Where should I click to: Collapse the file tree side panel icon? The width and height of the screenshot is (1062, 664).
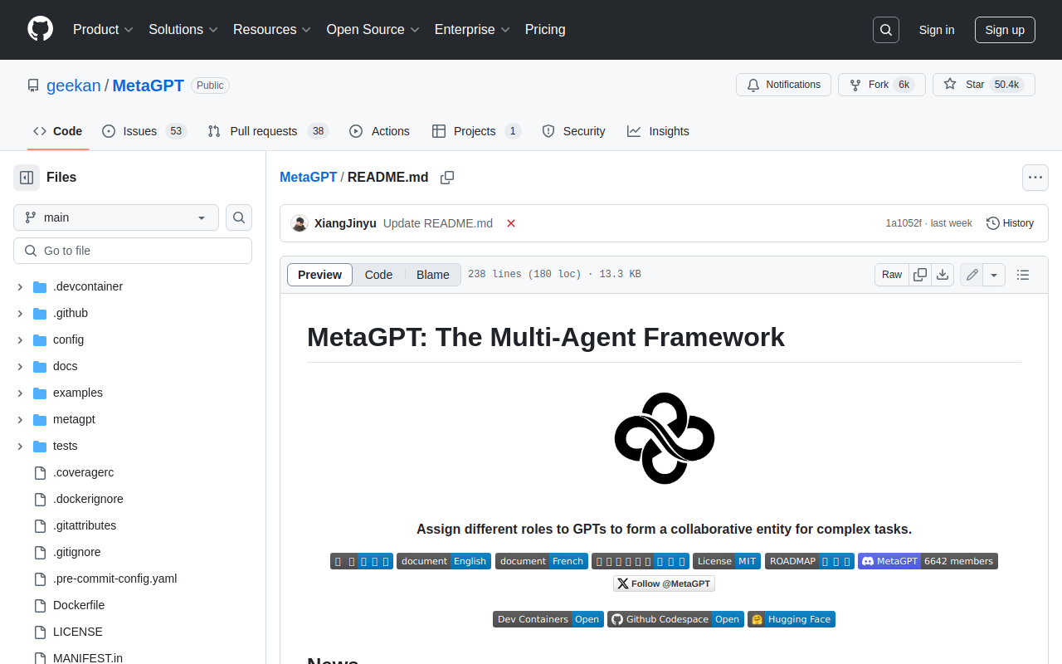pyautogui.click(x=27, y=177)
